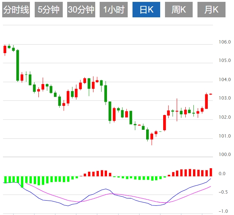Click the latest small red candlestick near 103.2

point(211,94)
